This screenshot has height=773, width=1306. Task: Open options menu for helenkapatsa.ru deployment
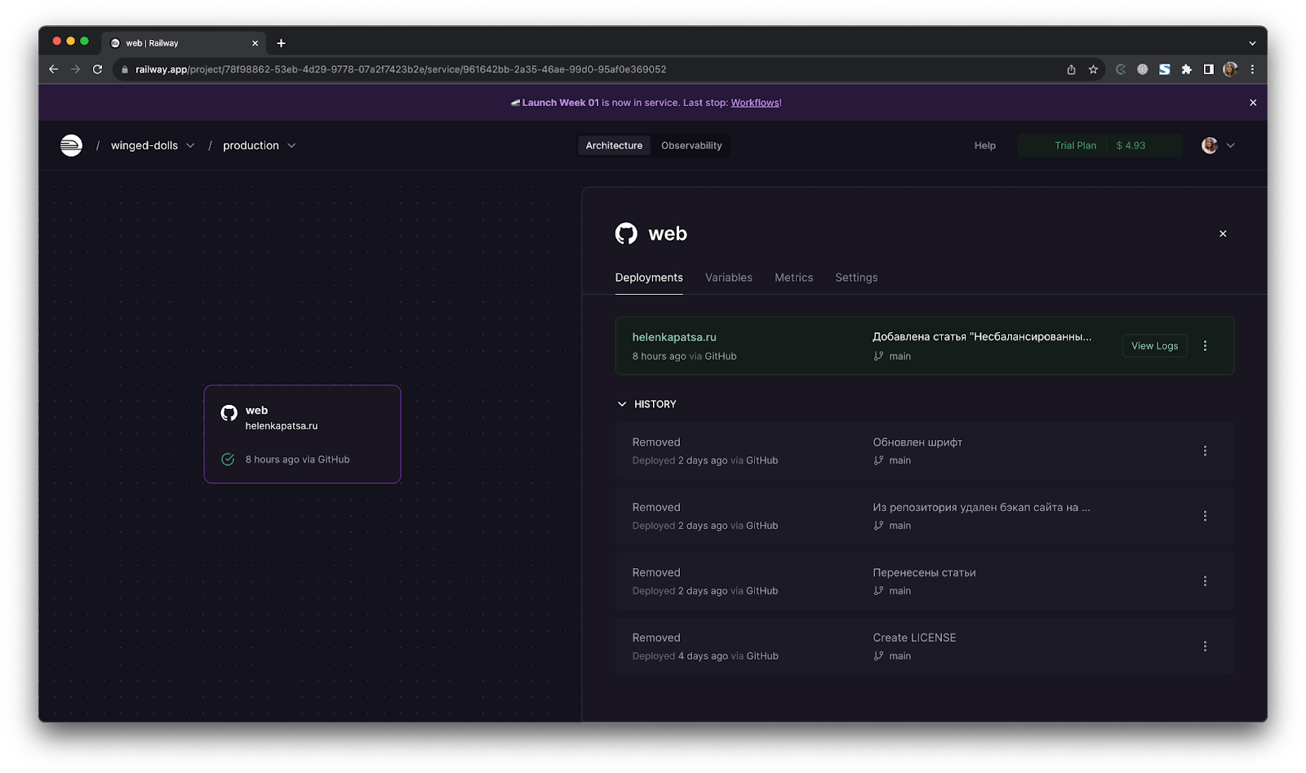[x=1205, y=346]
